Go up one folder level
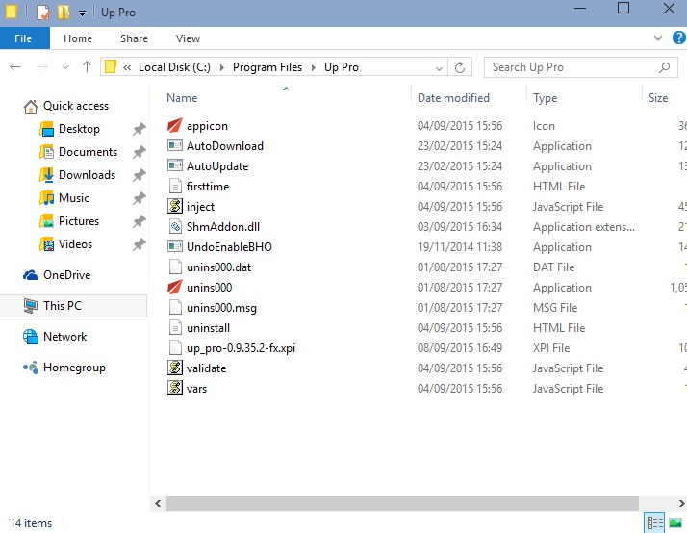This screenshot has width=687, height=533. (87, 67)
